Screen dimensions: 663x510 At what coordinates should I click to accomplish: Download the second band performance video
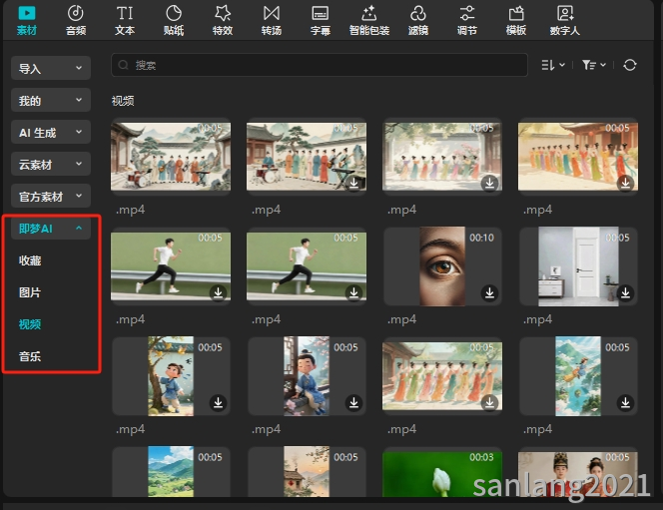pyautogui.click(x=353, y=183)
